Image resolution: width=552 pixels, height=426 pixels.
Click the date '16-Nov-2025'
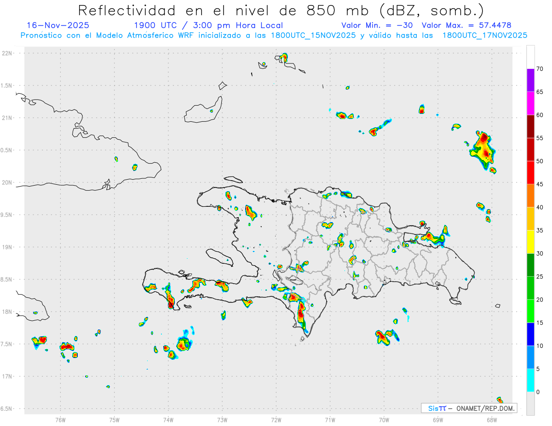pos(58,25)
